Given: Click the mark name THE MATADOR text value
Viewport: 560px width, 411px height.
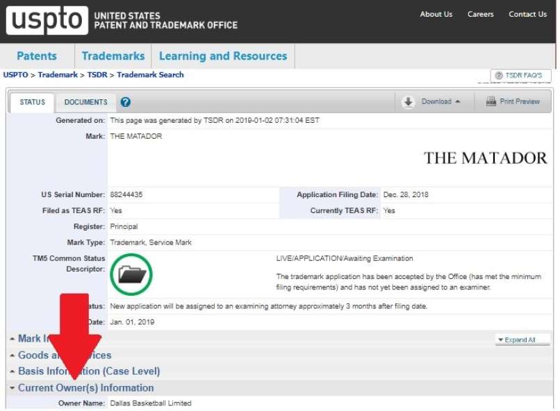Looking at the screenshot, I should coord(136,136).
